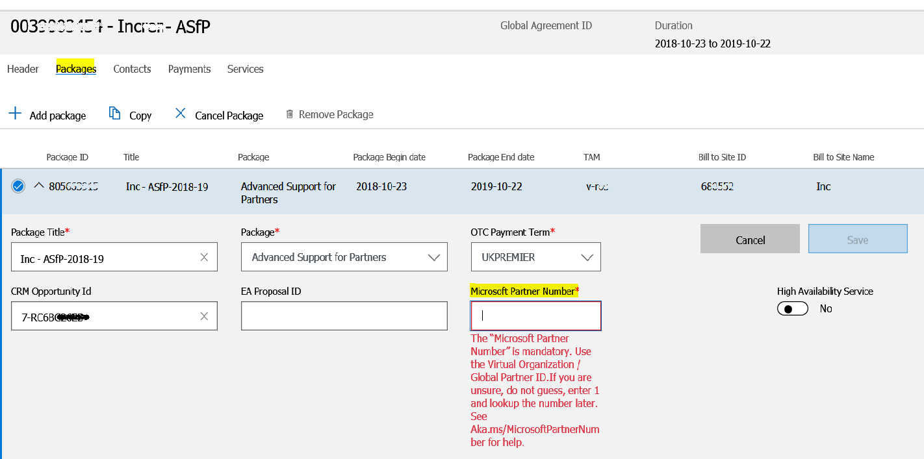This screenshot has width=924, height=459.
Task: Collapse the package row using chevron
Action: tap(39, 186)
